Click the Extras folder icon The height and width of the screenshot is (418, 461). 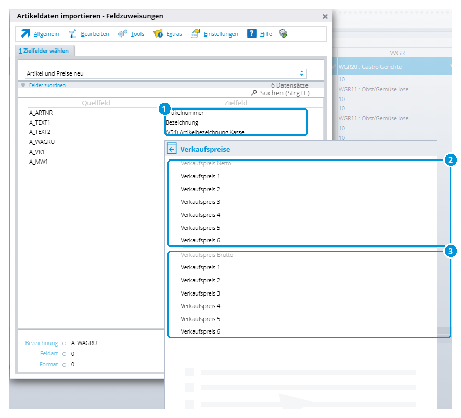[x=158, y=33]
